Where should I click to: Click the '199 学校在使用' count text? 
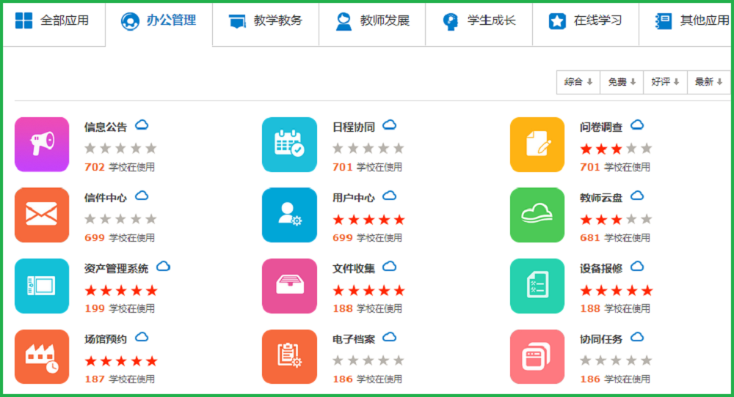120,308
